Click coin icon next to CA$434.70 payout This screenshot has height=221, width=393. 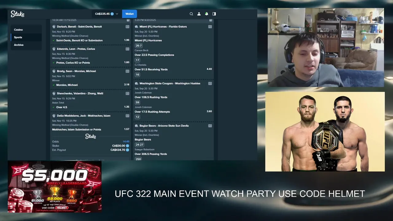pyautogui.click(x=127, y=150)
